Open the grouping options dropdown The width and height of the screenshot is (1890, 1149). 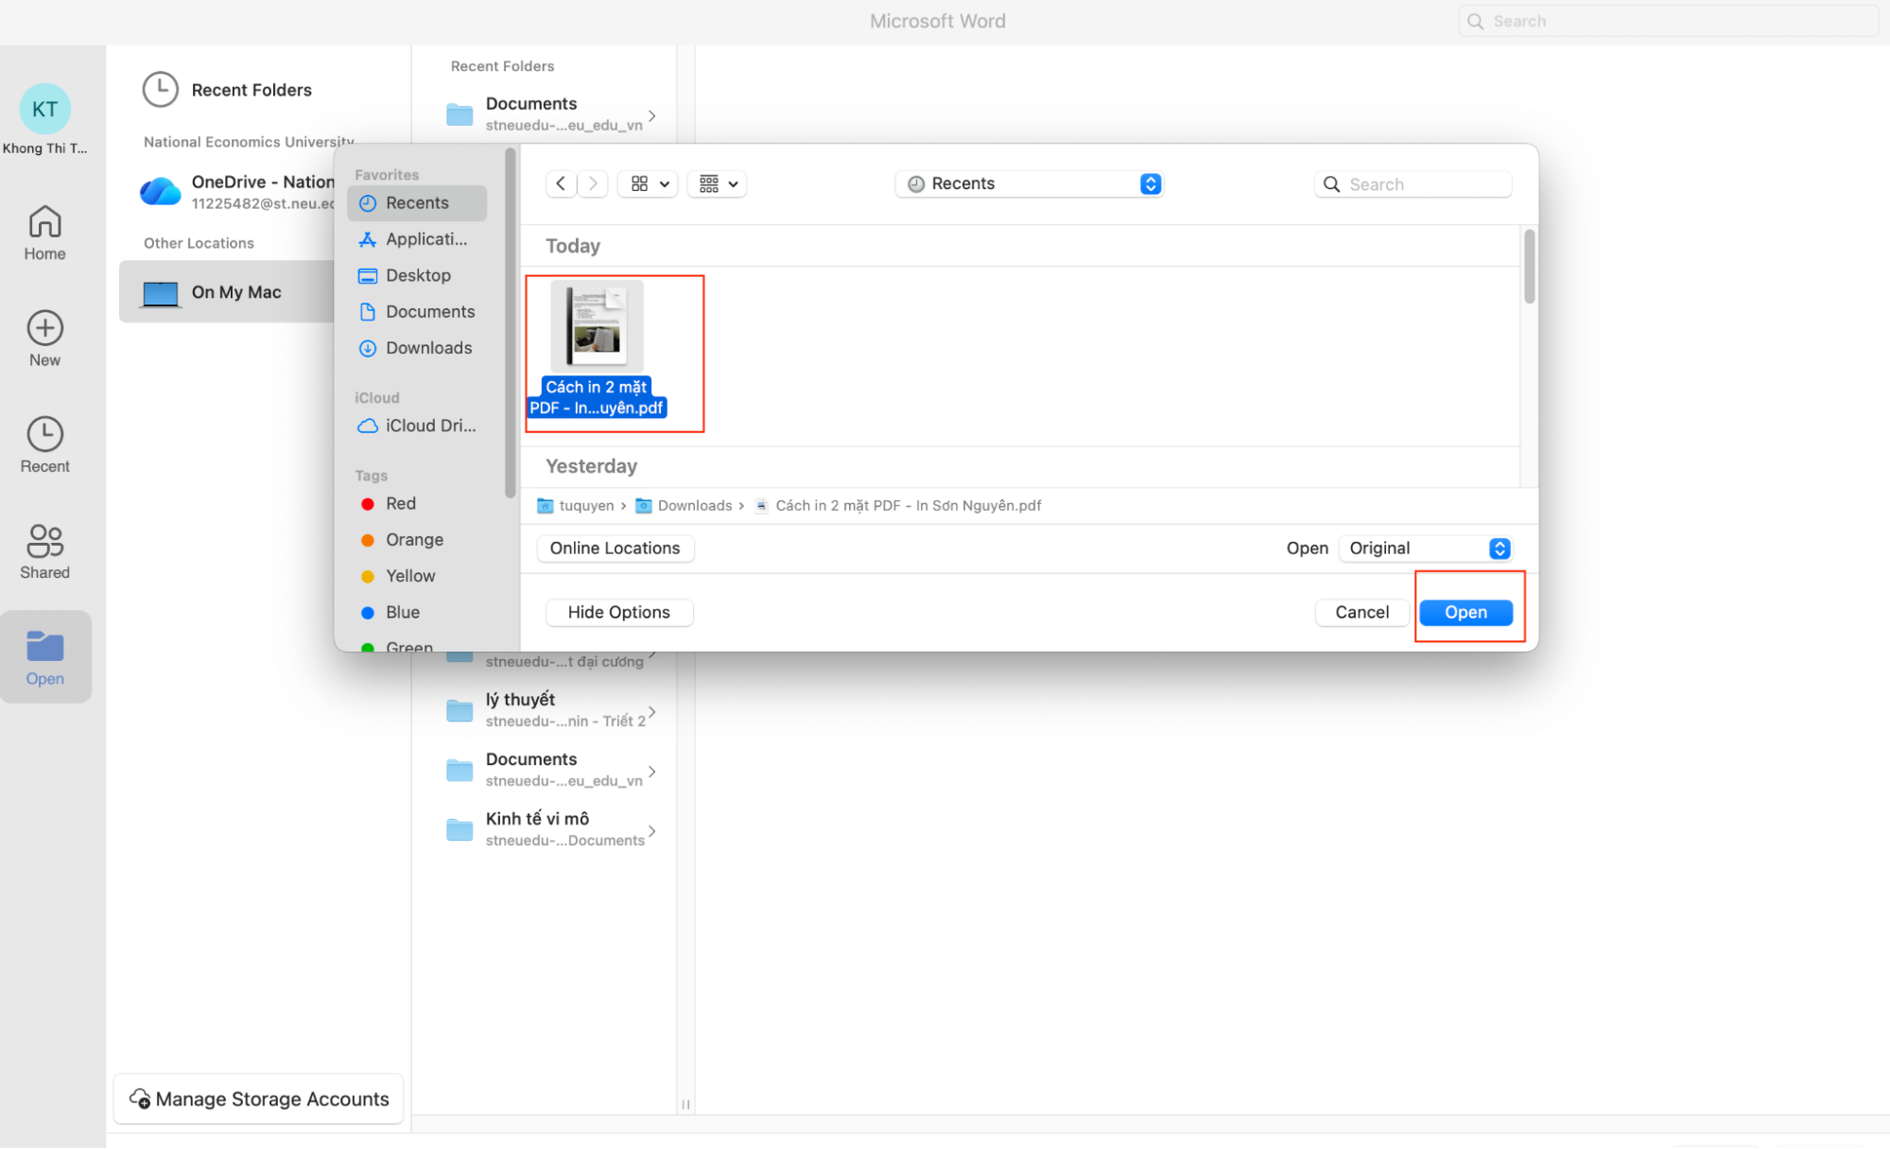(718, 183)
